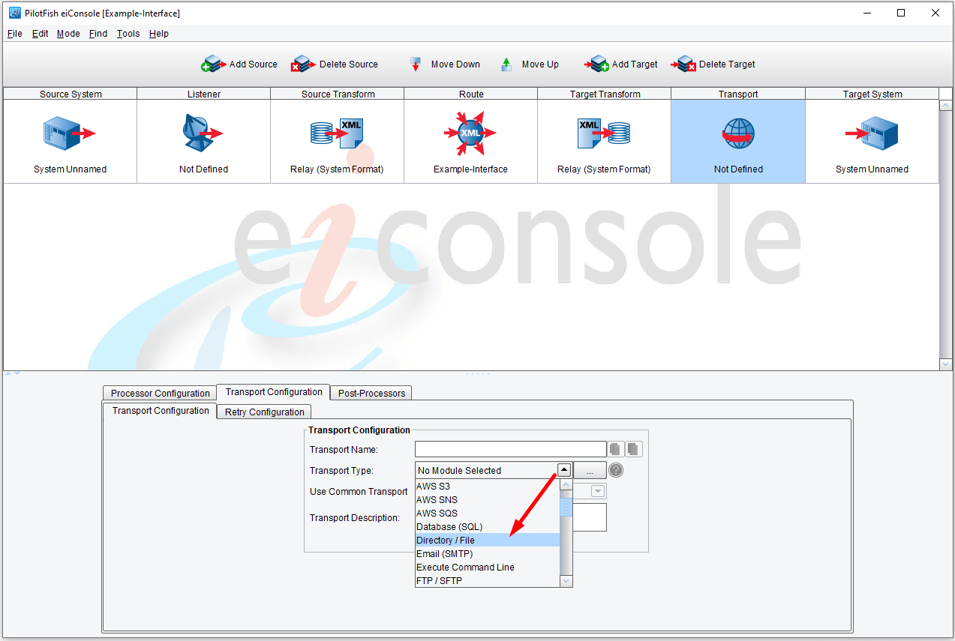955x641 pixels.
Task: Click the paste icon beside Transport Name
Action: 634,449
